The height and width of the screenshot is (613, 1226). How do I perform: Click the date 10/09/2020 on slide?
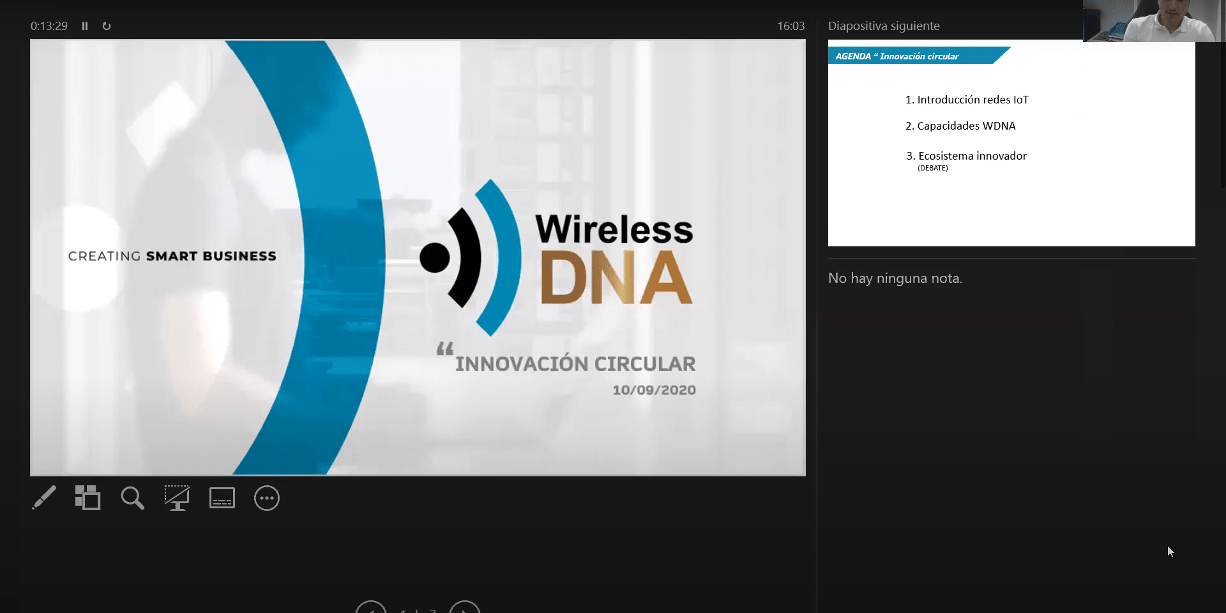point(654,390)
